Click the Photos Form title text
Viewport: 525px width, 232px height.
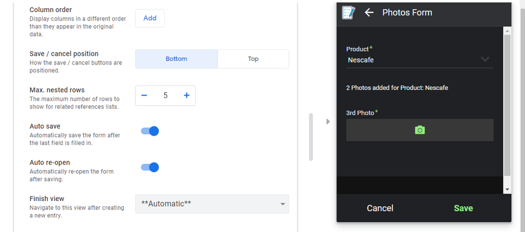(x=407, y=13)
